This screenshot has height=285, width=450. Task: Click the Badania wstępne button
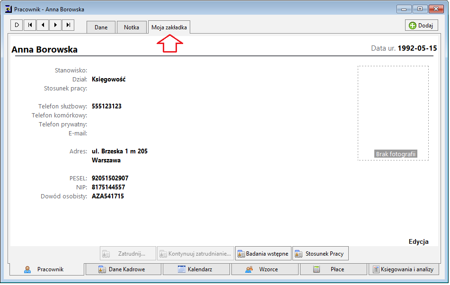(x=263, y=254)
